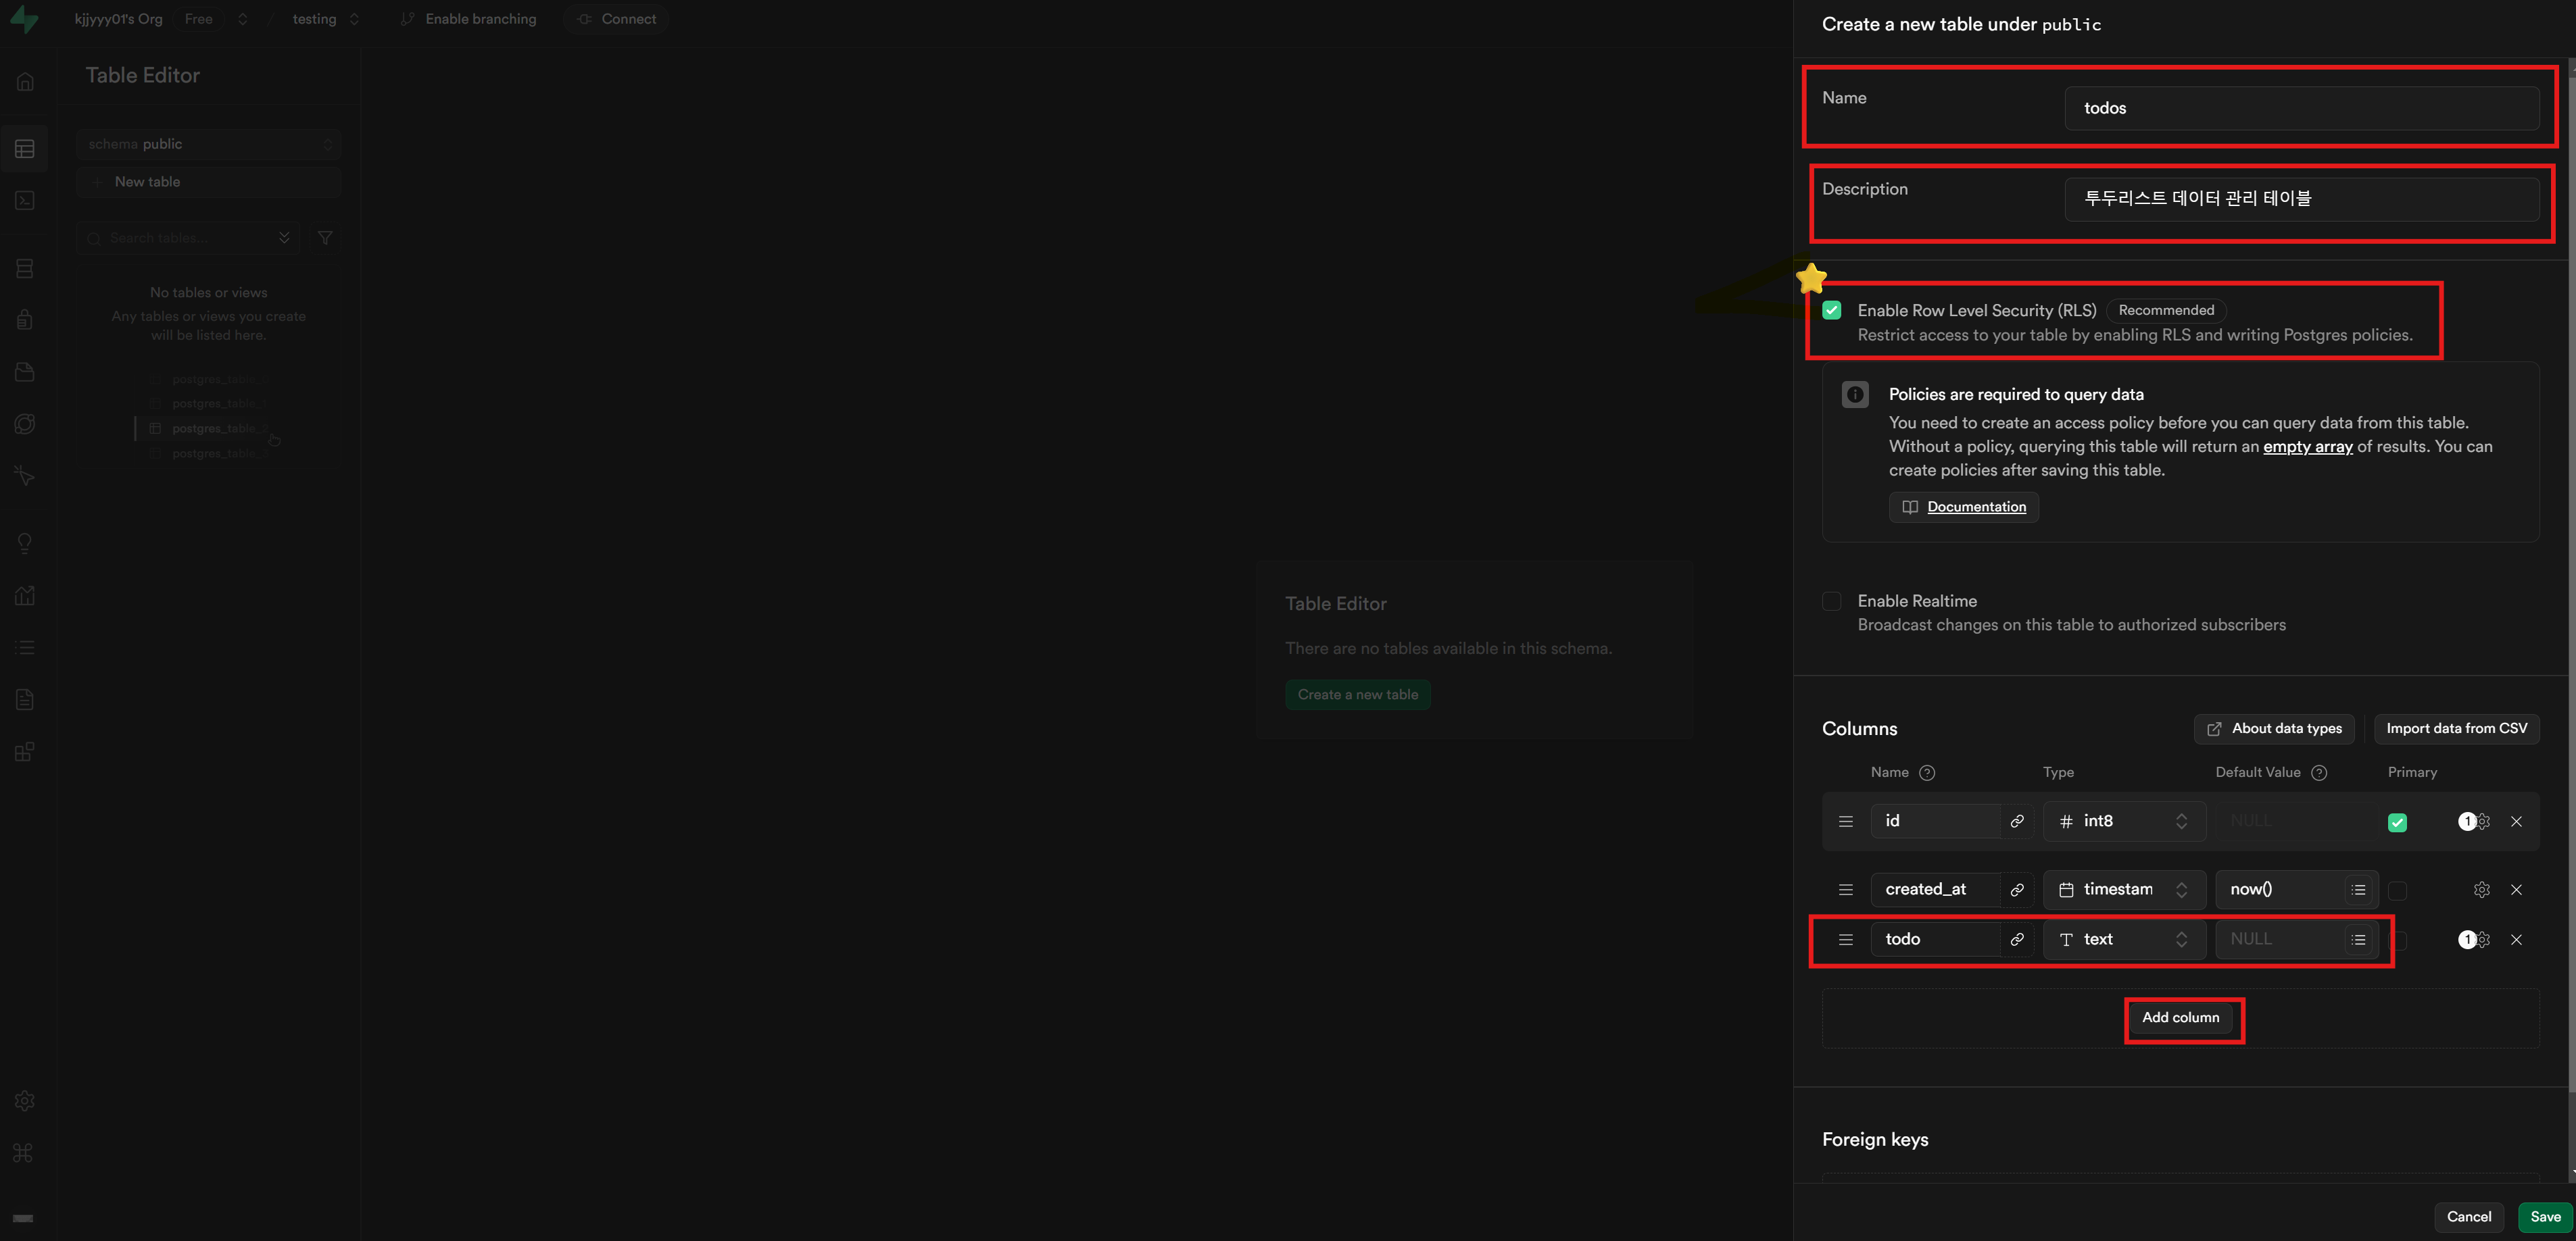Click the Add column button
The image size is (2576, 1241).
(2180, 1017)
